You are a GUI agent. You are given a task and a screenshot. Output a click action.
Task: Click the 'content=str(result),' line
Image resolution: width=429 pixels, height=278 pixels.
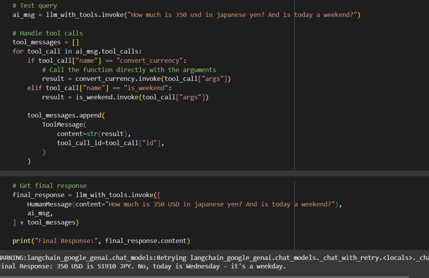pos(94,134)
